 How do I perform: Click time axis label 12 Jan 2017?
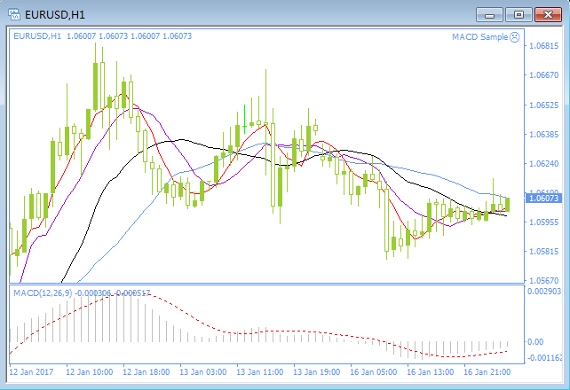click(31, 372)
